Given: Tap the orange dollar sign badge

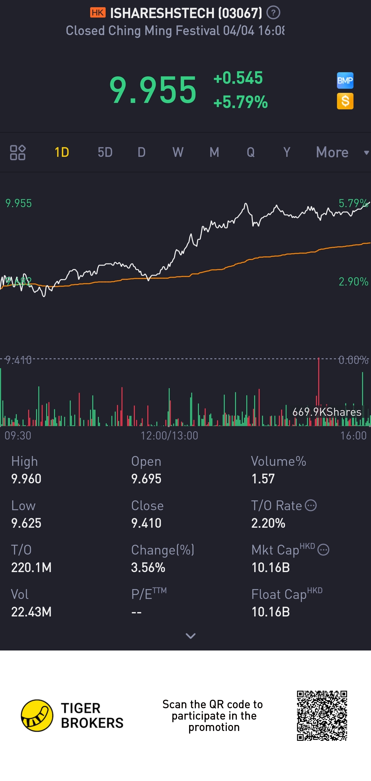Looking at the screenshot, I should (345, 101).
